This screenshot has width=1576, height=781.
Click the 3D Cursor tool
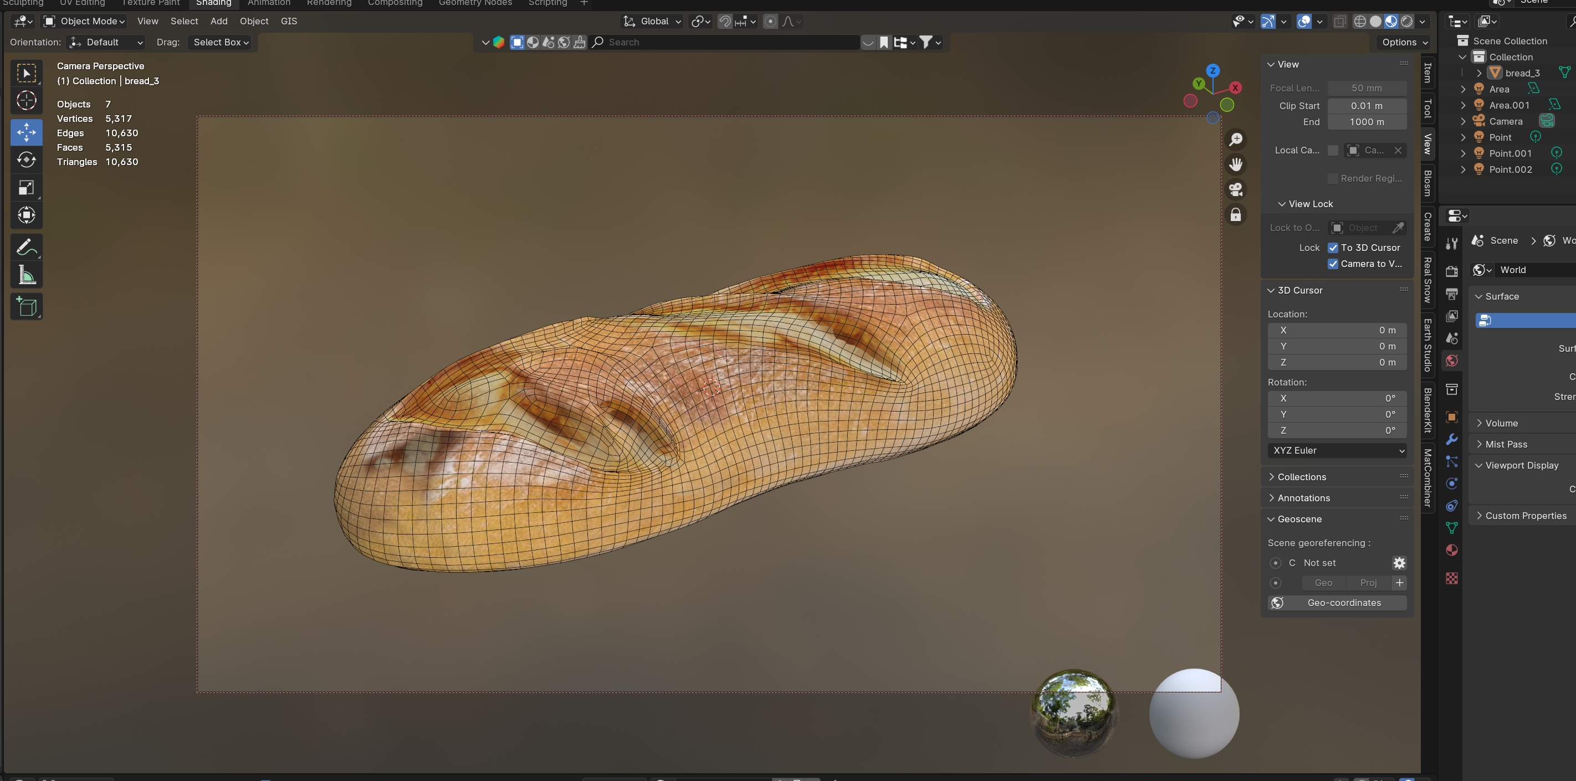pyautogui.click(x=26, y=101)
